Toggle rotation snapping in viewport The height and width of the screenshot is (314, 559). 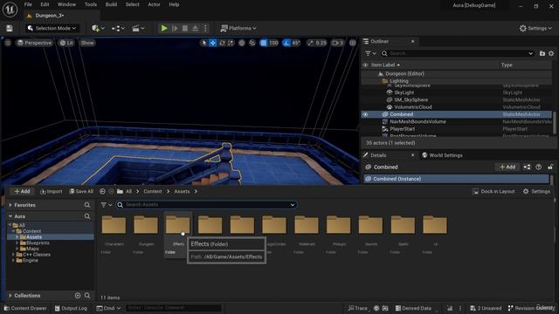click(286, 43)
